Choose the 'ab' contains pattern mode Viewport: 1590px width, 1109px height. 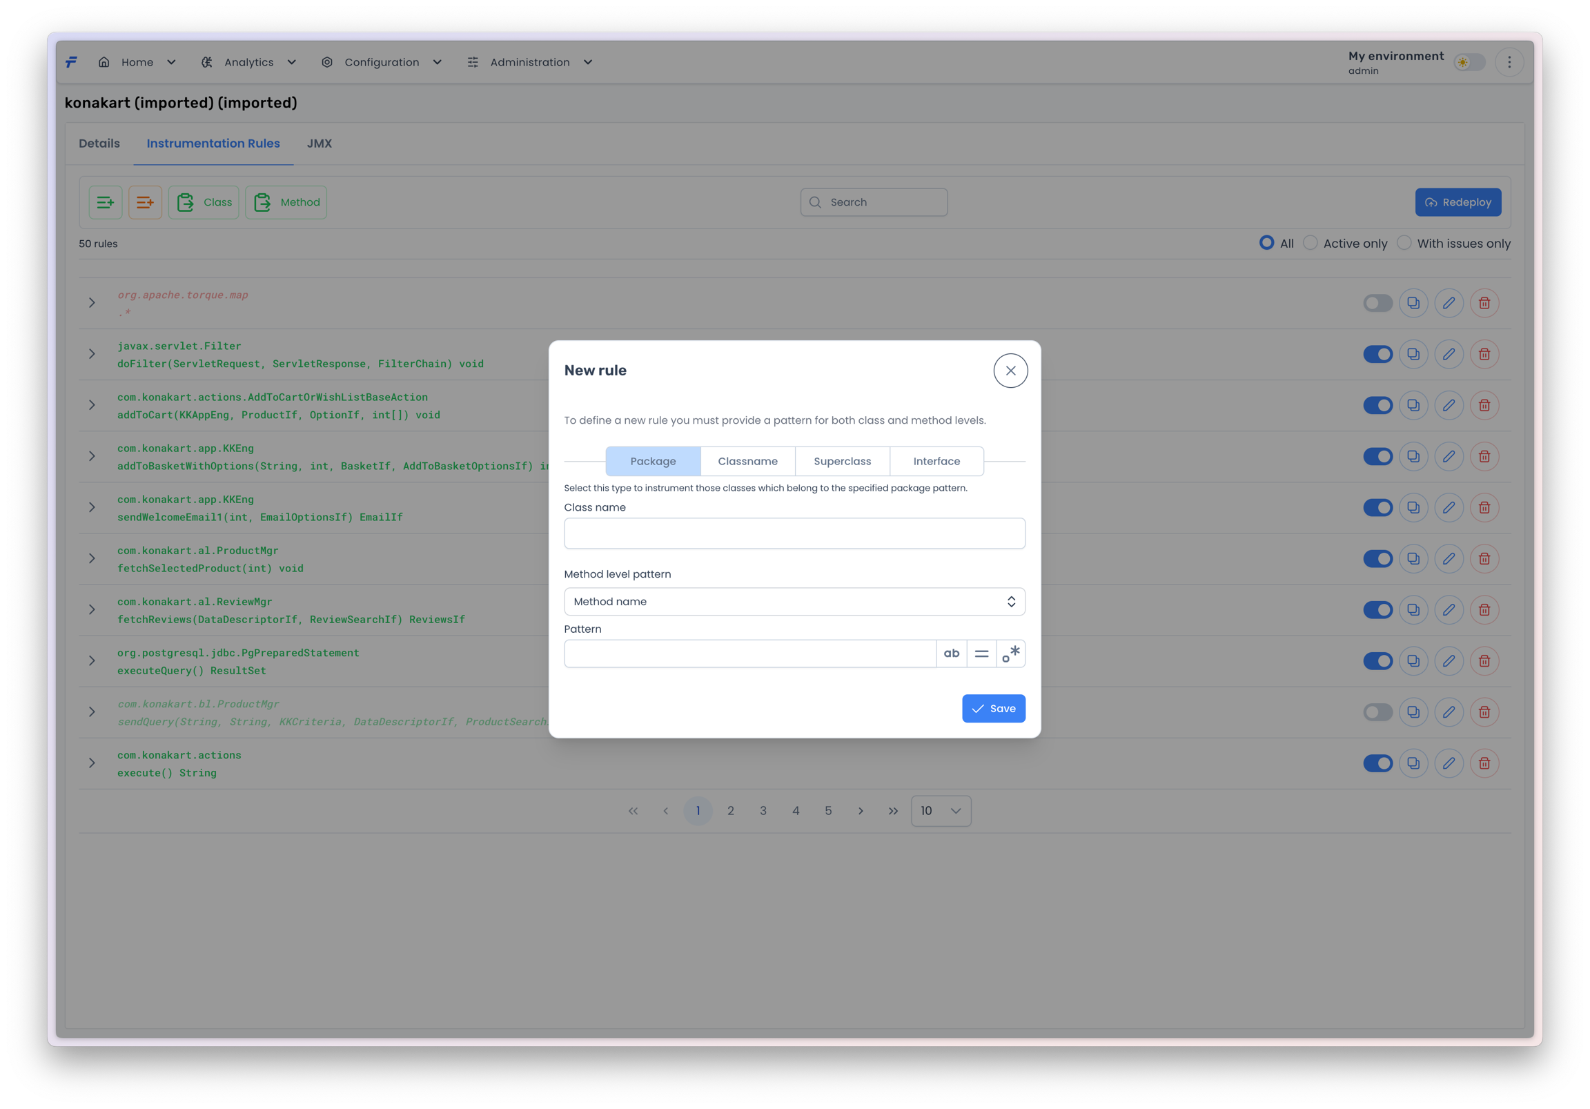[952, 654]
